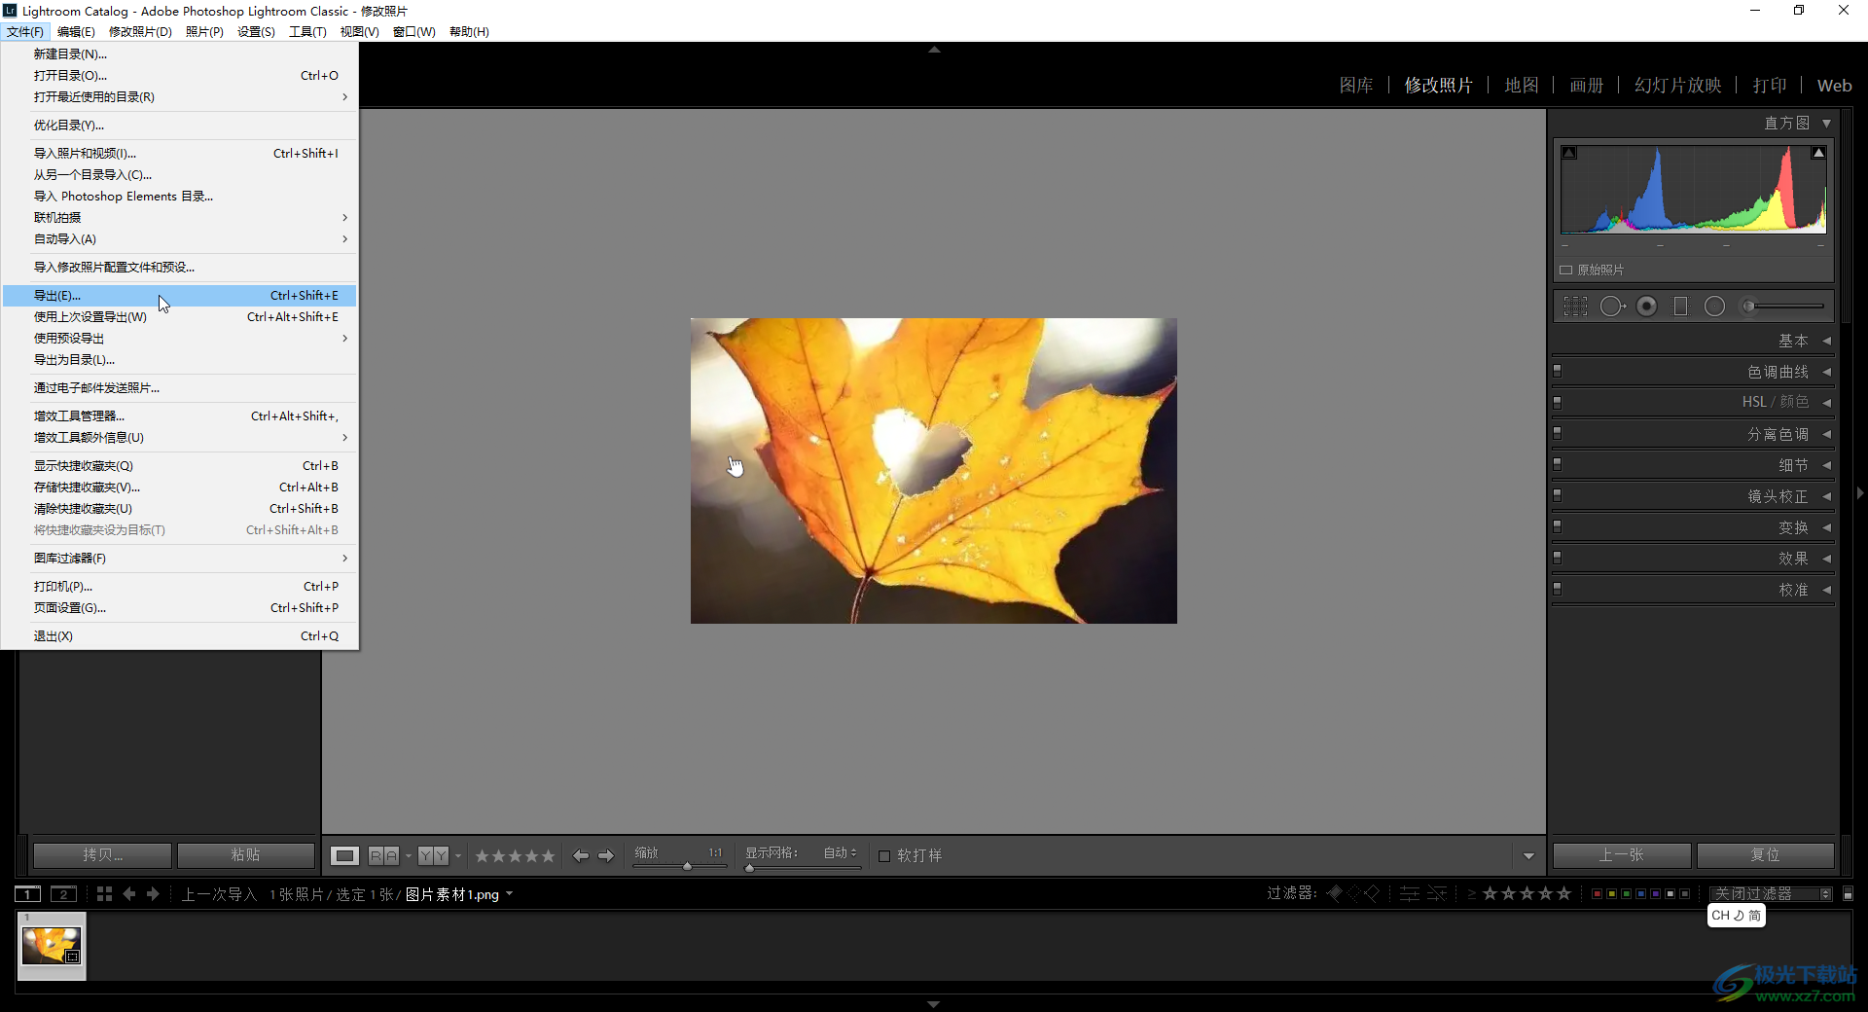
Task: Switch to the 幻灯片放映 module
Action: [1678, 86]
